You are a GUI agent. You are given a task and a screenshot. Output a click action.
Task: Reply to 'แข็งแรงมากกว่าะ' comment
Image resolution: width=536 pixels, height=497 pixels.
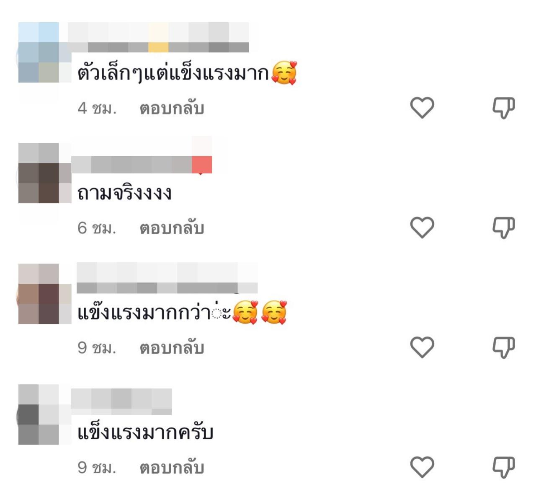(x=172, y=348)
